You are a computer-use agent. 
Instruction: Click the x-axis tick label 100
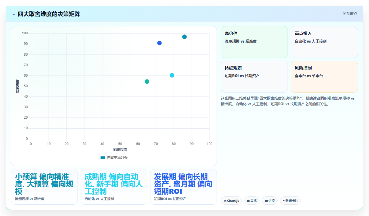click(209, 144)
